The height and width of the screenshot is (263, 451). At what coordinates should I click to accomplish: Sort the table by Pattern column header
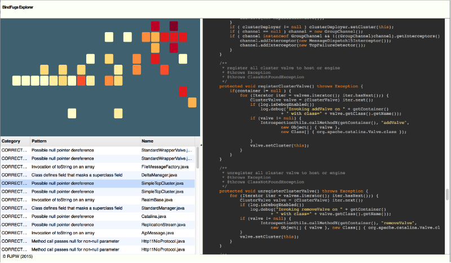click(x=85, y=141)
